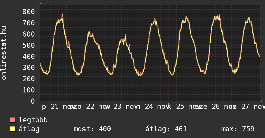Click the 'most: 400' statistic
Screen dimensions: 265x138
pos(92,129)
